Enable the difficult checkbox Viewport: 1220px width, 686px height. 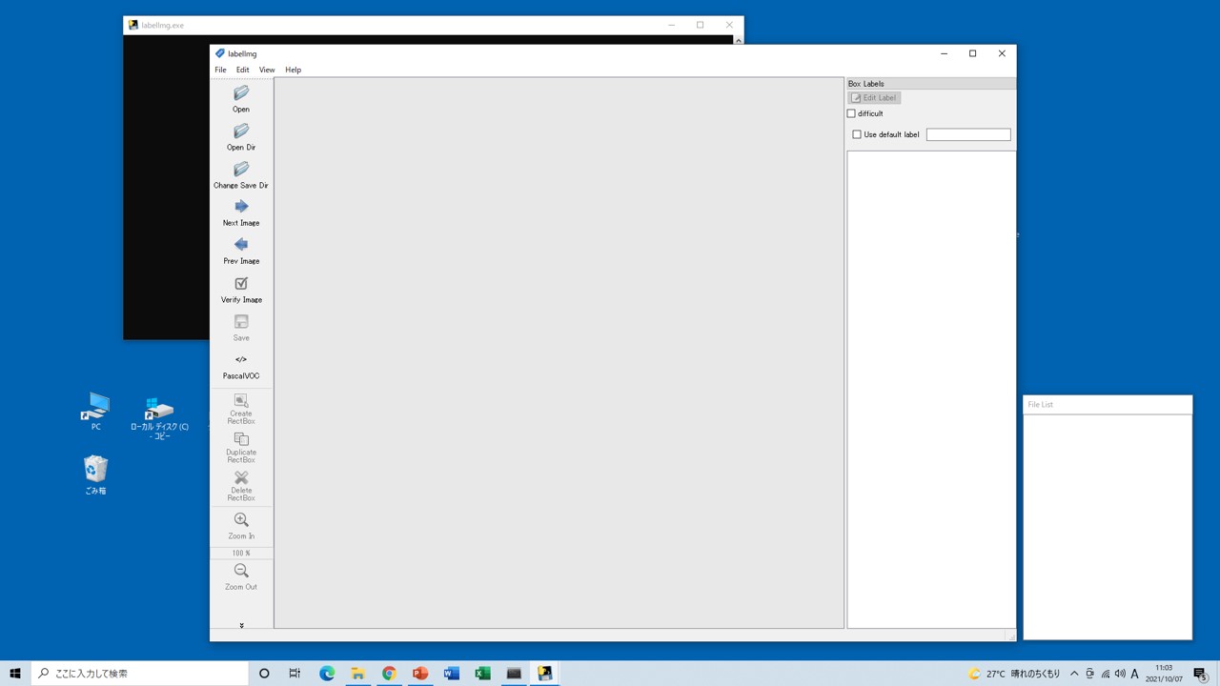point(850,113)
